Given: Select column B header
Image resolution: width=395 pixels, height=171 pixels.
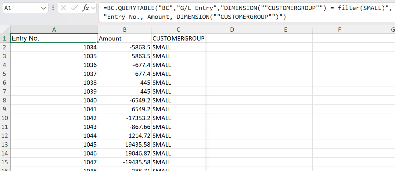Looking at the screenshot, I should pos(125,30).
